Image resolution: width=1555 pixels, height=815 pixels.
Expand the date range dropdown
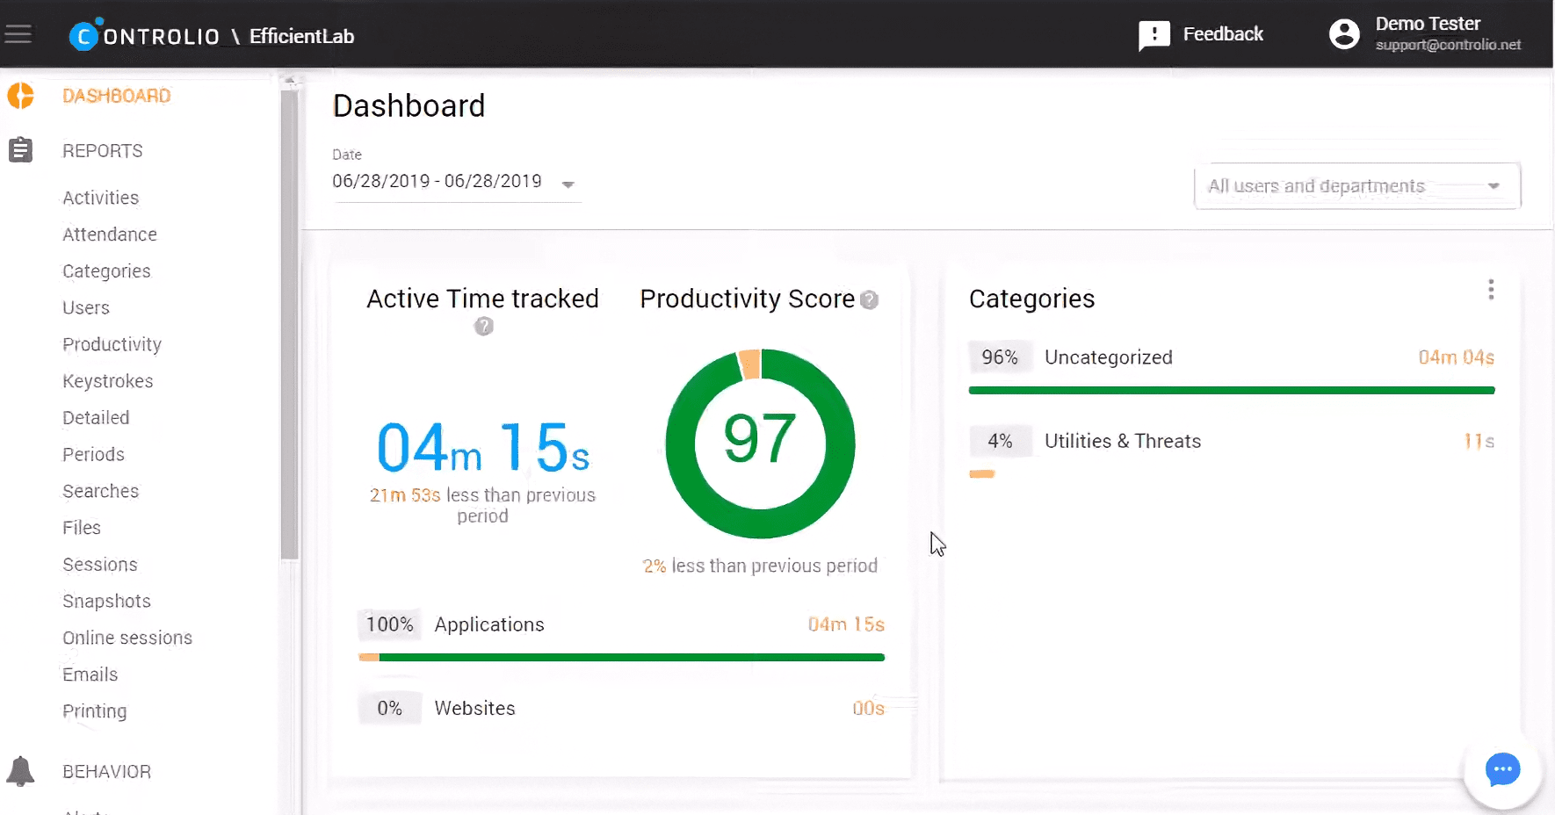(568, 184)
